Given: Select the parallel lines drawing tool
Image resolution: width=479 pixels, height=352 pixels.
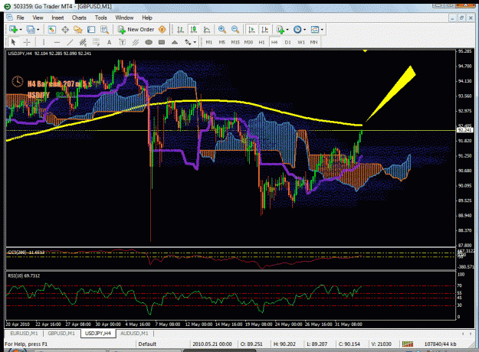Looking at the screenshot, I should point(136,42).
